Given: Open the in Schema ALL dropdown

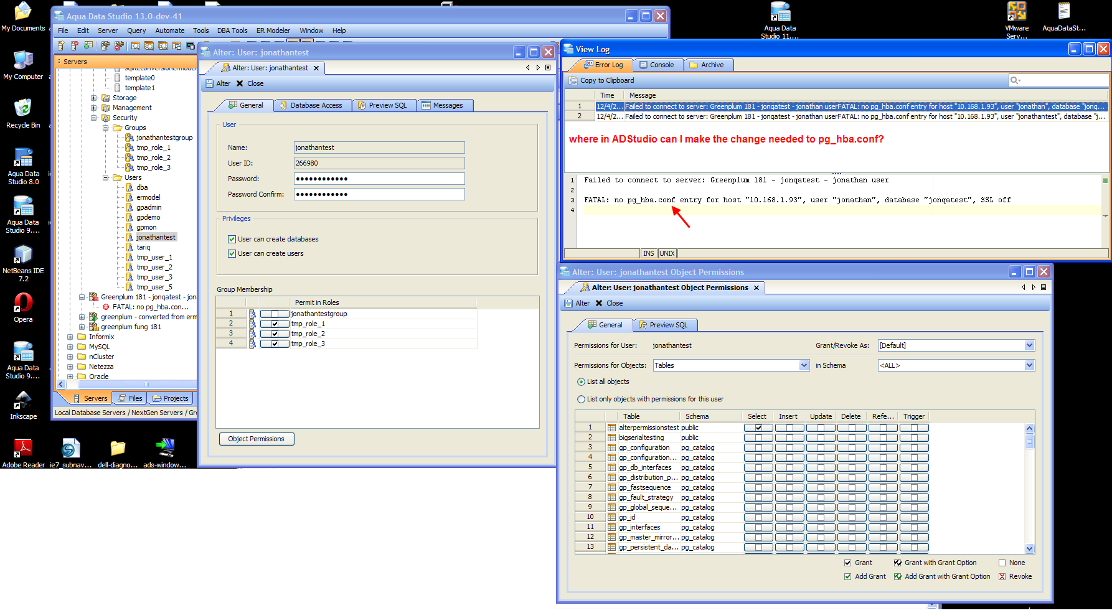Looking at the screenshot, I should [1029, 365].
